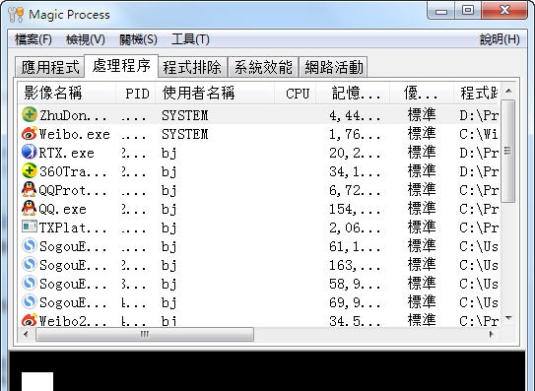Minimize the Magic Process window
The image size is (535, 391).
point(441,11)
